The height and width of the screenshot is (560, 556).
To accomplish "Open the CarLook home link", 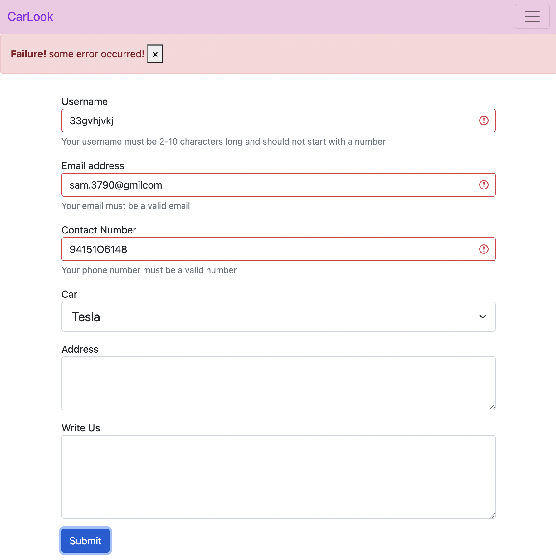I will [x=30, y=16].
